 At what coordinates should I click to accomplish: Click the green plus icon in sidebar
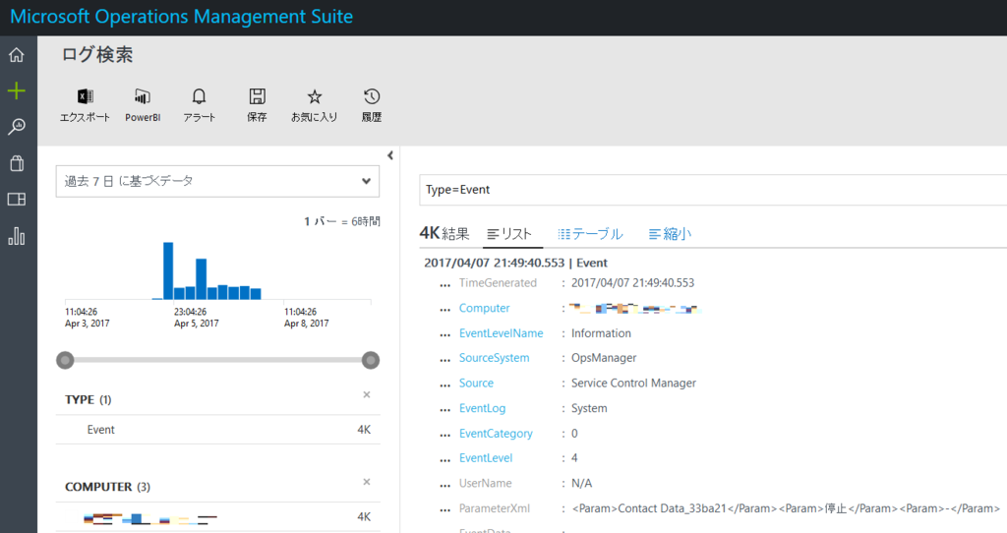click(x=16, y=91)
